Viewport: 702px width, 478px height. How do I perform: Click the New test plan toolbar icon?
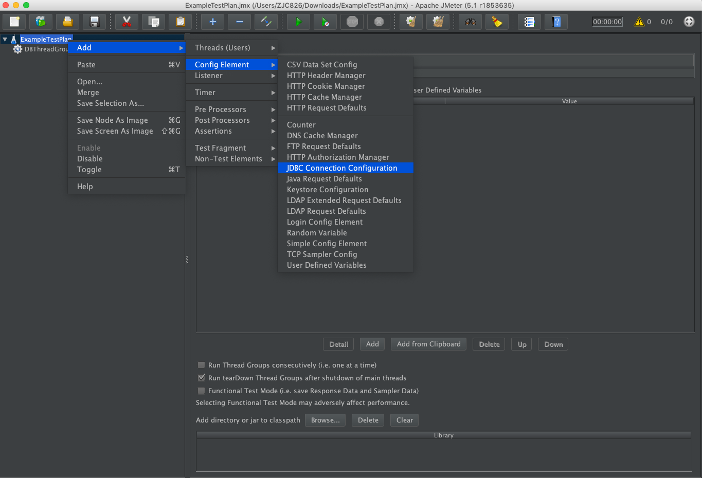pos(14,22)
